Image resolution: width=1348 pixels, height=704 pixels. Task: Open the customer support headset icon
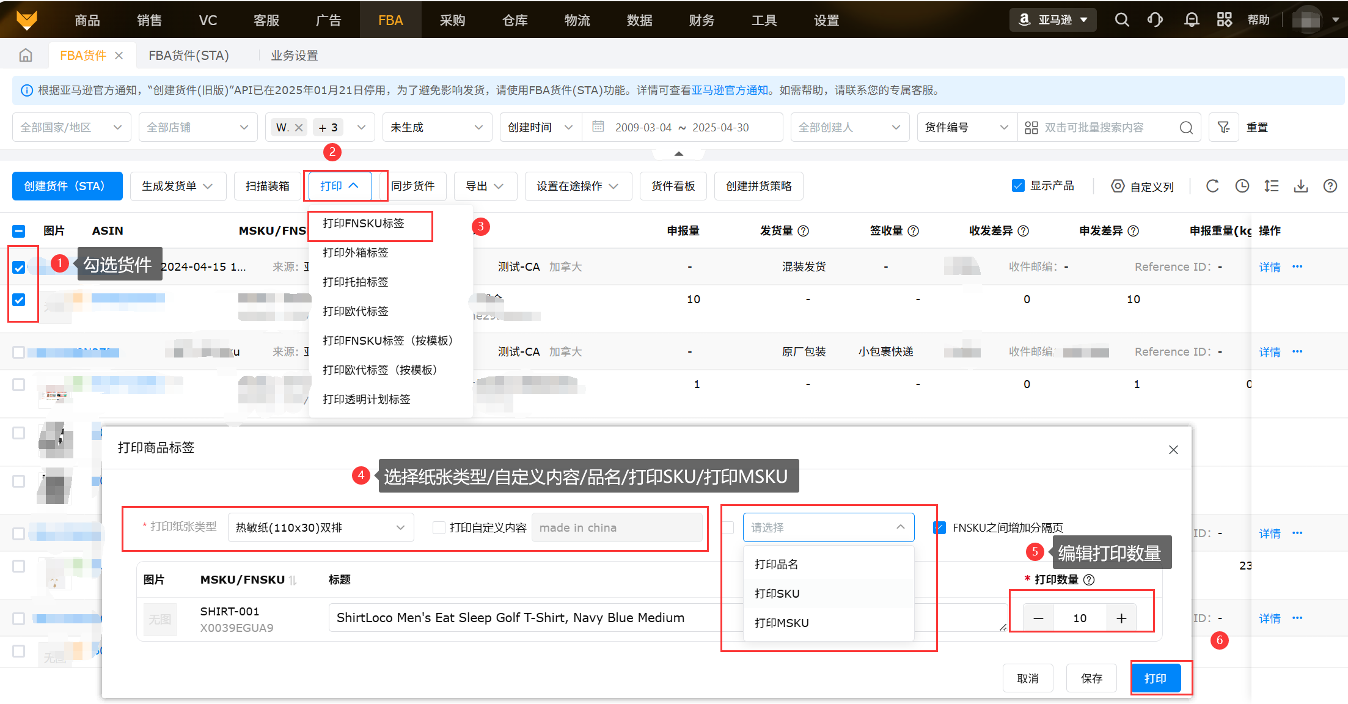1155,20
